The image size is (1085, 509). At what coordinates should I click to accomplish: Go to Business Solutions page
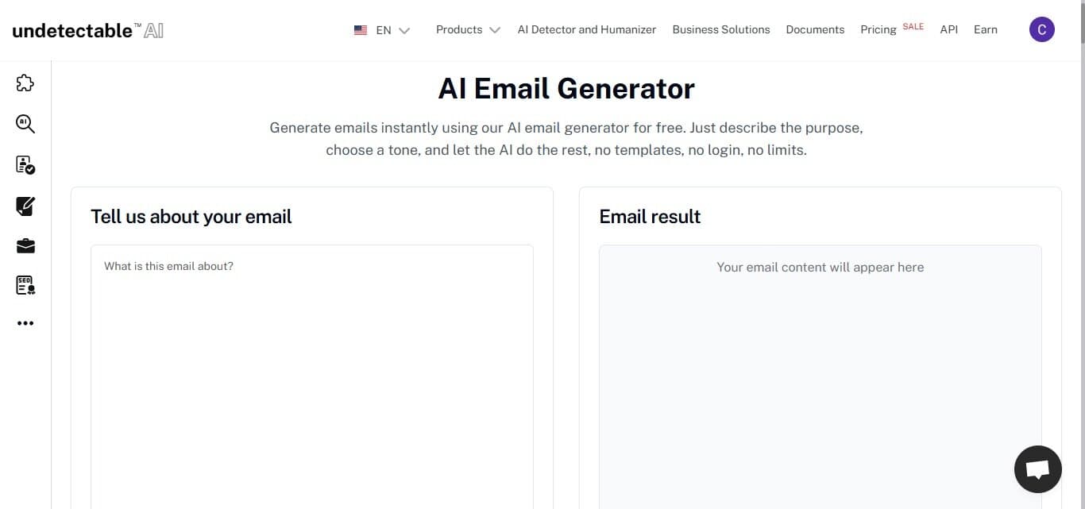pyautogui.click(x=720, y=30)
